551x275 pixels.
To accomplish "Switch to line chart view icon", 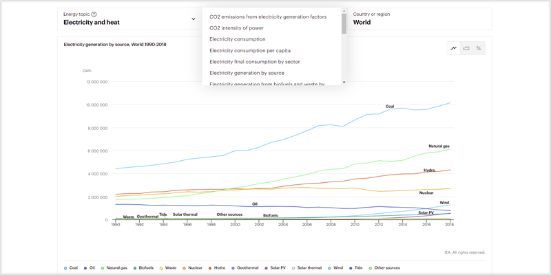I will click(x=454, y=48).
